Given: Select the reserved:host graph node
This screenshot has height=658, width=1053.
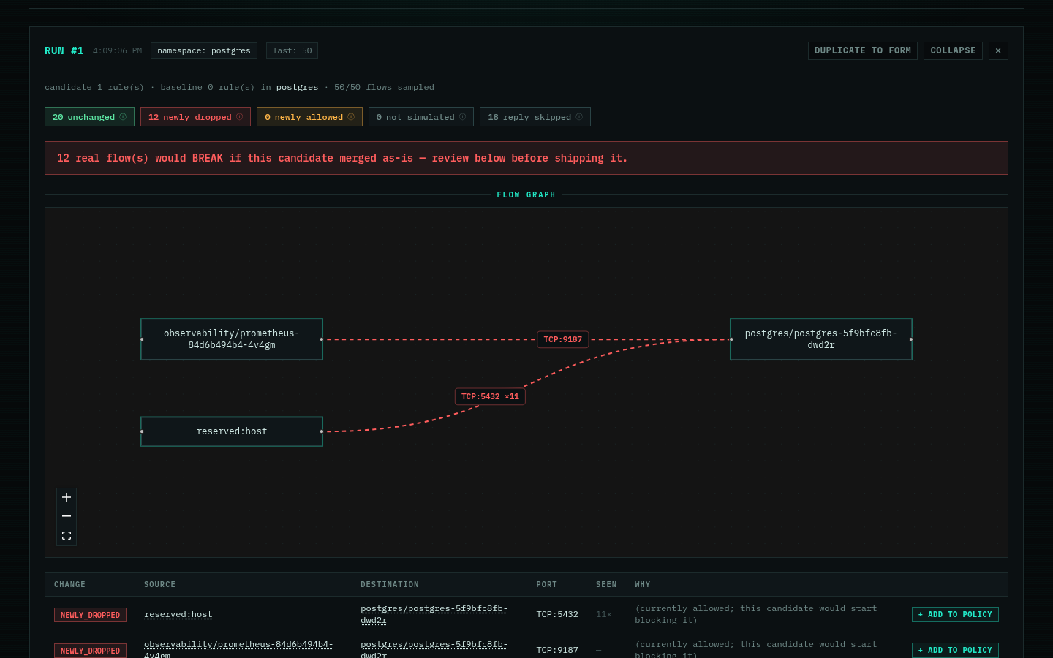Looking at the screenshot, I should [x=232, y=431].
